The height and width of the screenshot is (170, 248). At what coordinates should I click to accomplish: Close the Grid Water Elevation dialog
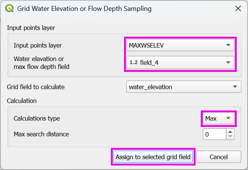(238, 8)
